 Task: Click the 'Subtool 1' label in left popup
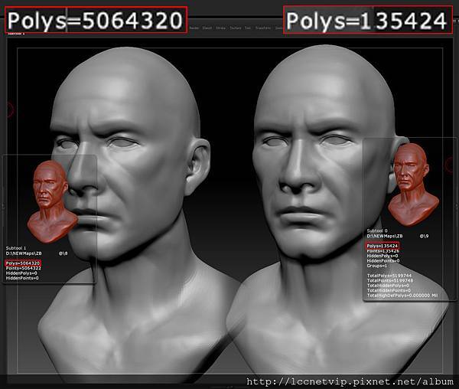[16, 248]
